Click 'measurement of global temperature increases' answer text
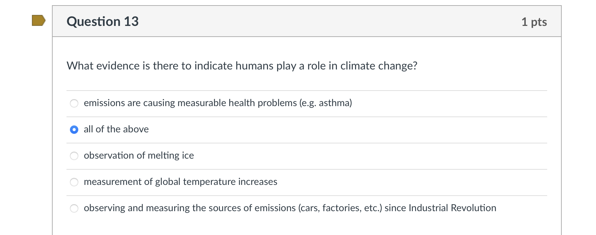Viewport: 596px width, 235px height. pos(180,182)
